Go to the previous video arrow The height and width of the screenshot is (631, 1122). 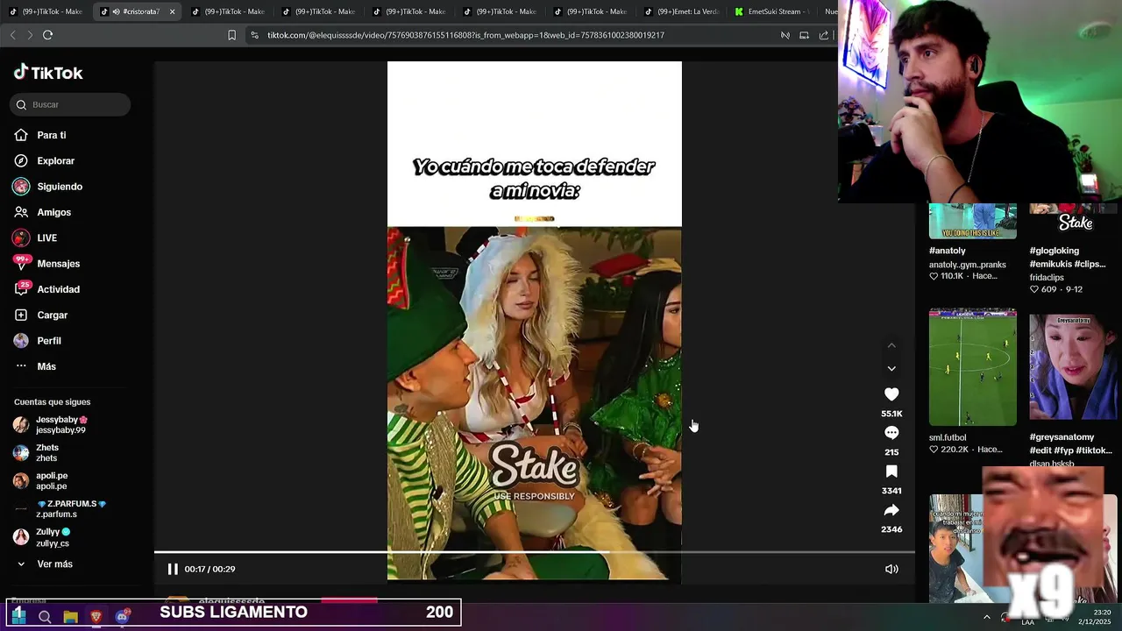(x=891, y=345)
